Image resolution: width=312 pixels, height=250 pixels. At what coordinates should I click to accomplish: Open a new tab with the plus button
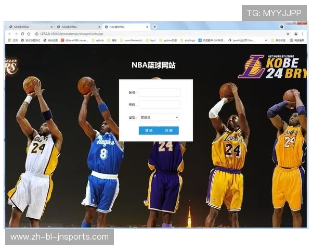pyautogui.click(x=154, y=27)
